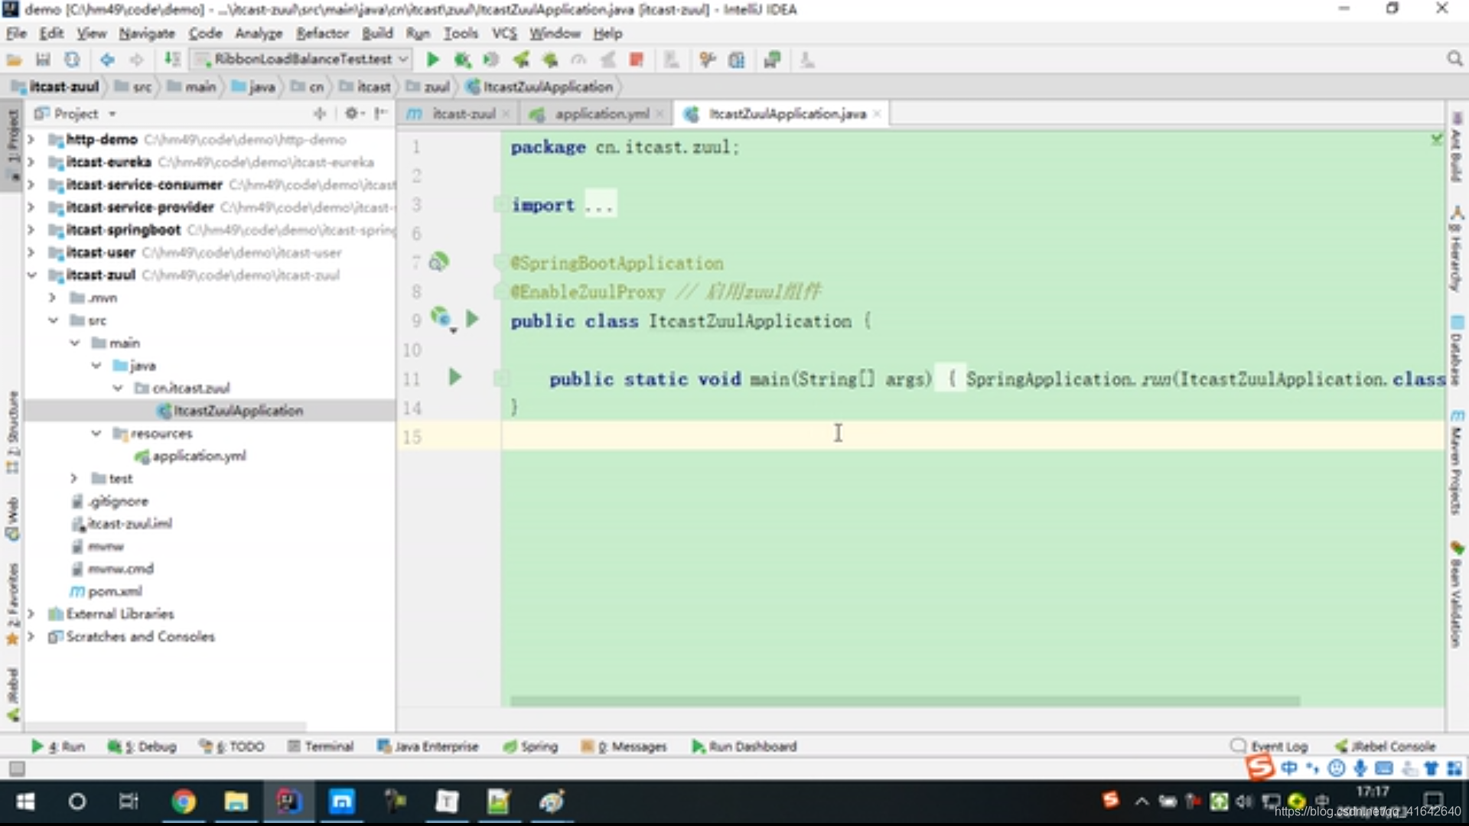
Task: Save all files with the disk icon
Action: [43, 59]
